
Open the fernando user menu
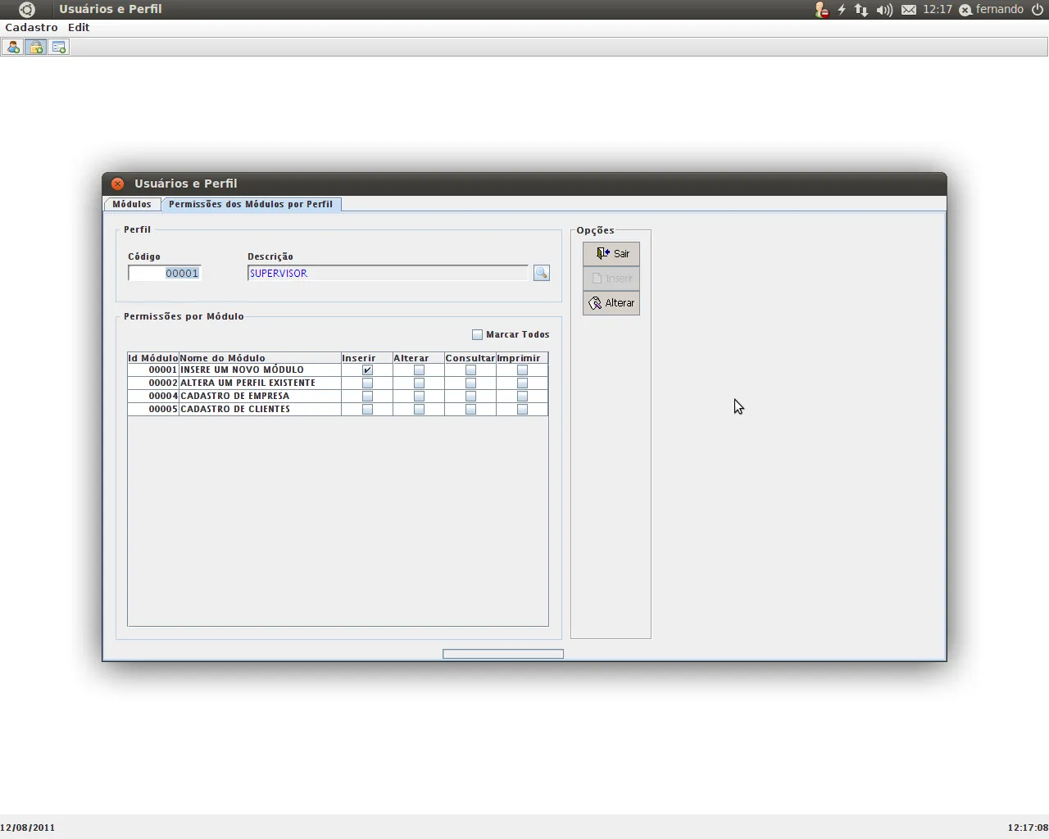[999, 10]
